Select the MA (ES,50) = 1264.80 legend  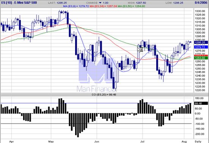(x=131, y=6)
